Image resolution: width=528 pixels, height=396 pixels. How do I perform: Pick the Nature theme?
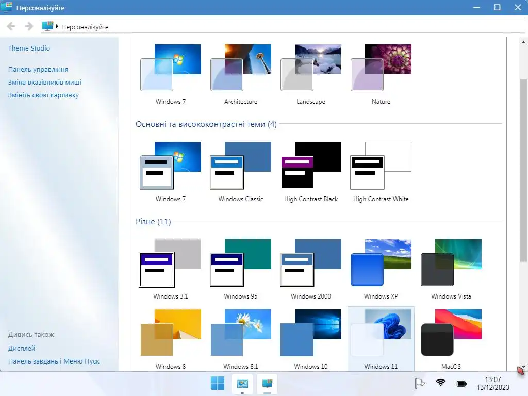pyautogui.click(x=381, y=68)
